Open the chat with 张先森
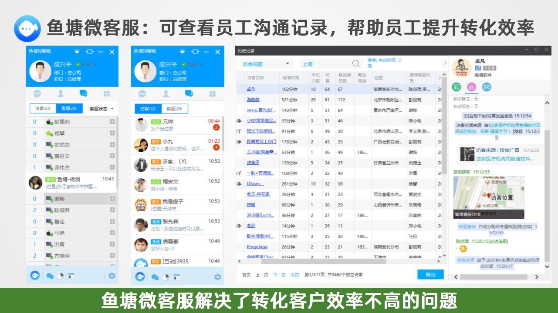The width and height of the screenshot is (558, 313). pos(177,225)
